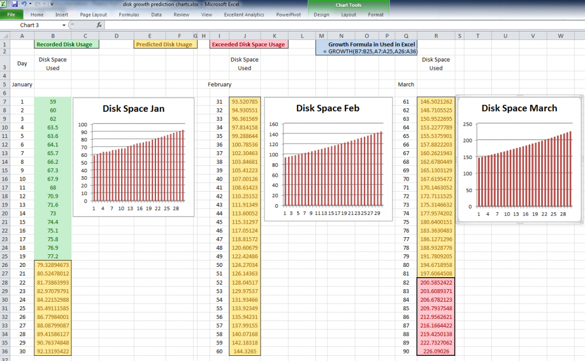Viewport: 585px width, 361px height.
Task: Click the Excel program icon top-left
Action: click(3, 4)
